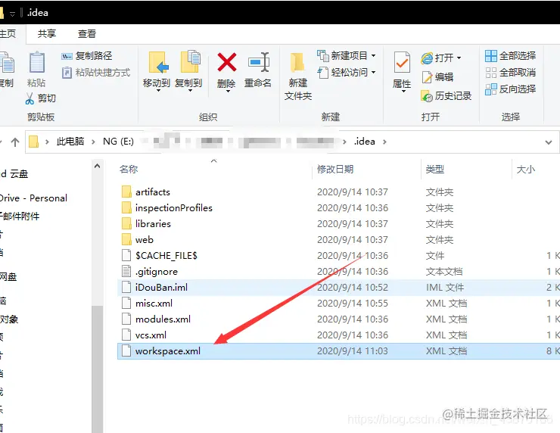
Task: Click the Copy to folder icon
Action: [x=190, y=61]
